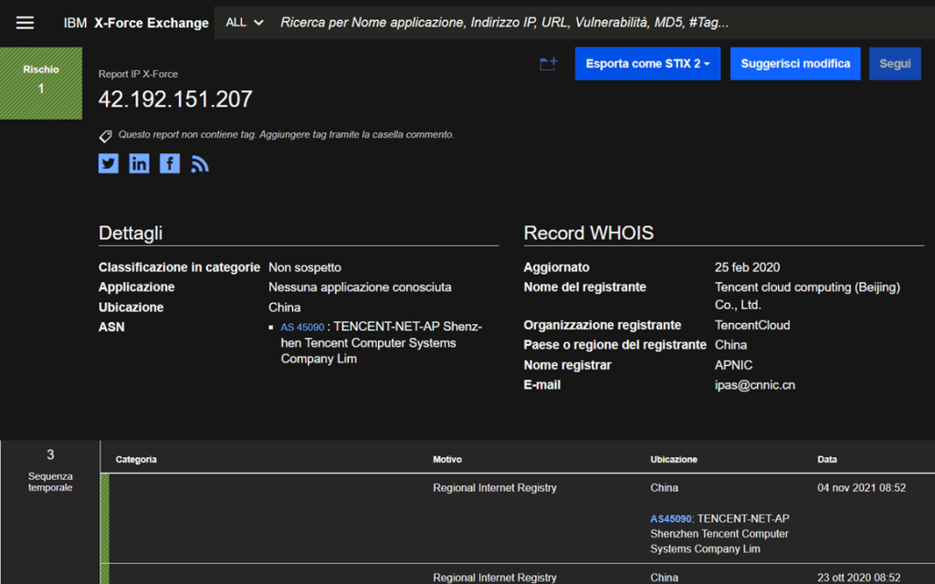Click the Non sospetto classification value
The height and width of the screenshot is (584, 935).
(305, 267)
